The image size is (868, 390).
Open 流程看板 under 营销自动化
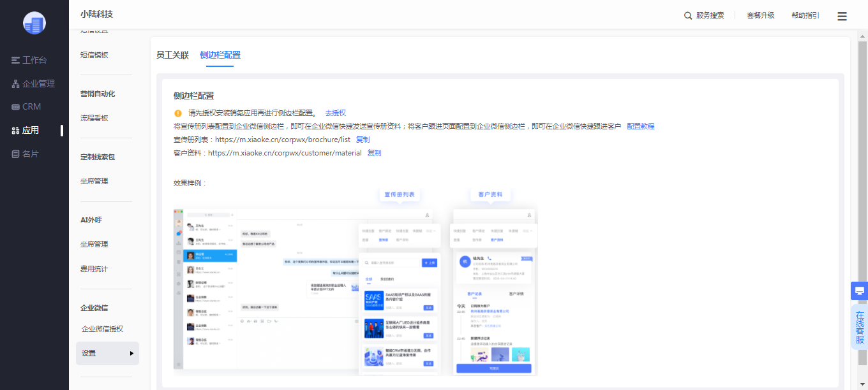pos(94,118)
